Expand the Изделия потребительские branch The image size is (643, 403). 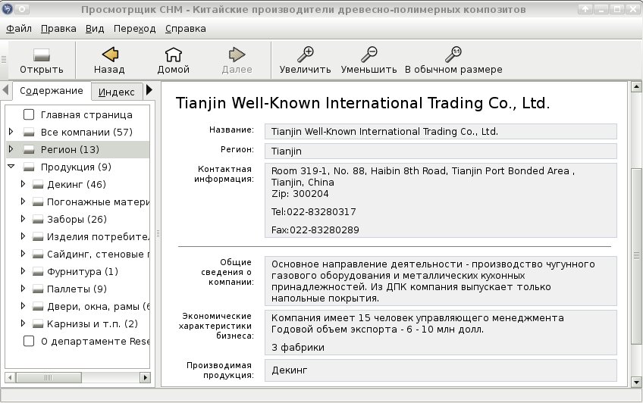tap(23, 236)
